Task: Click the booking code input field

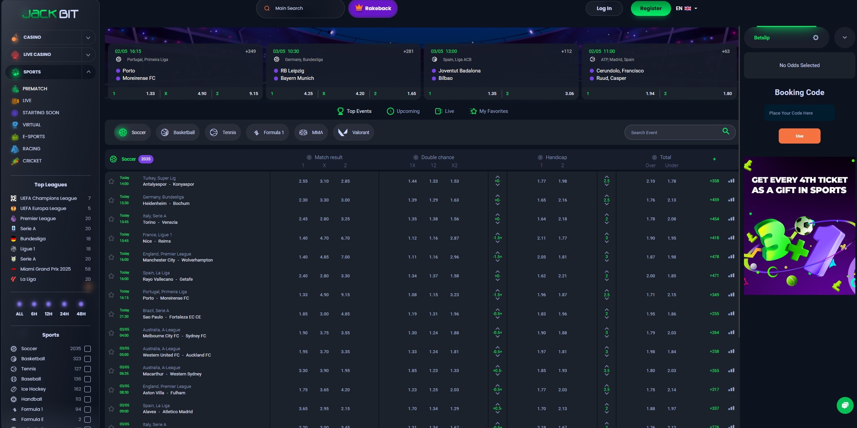Action: click(799, 113)
